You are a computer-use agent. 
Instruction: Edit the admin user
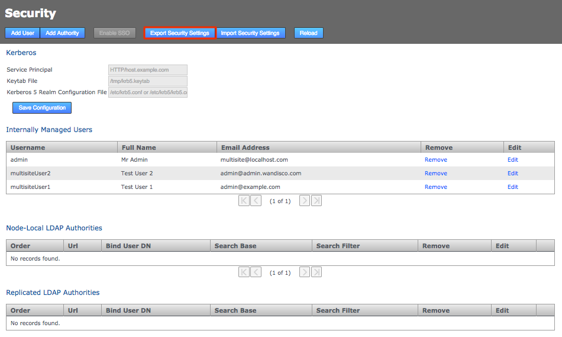point(512,160)
